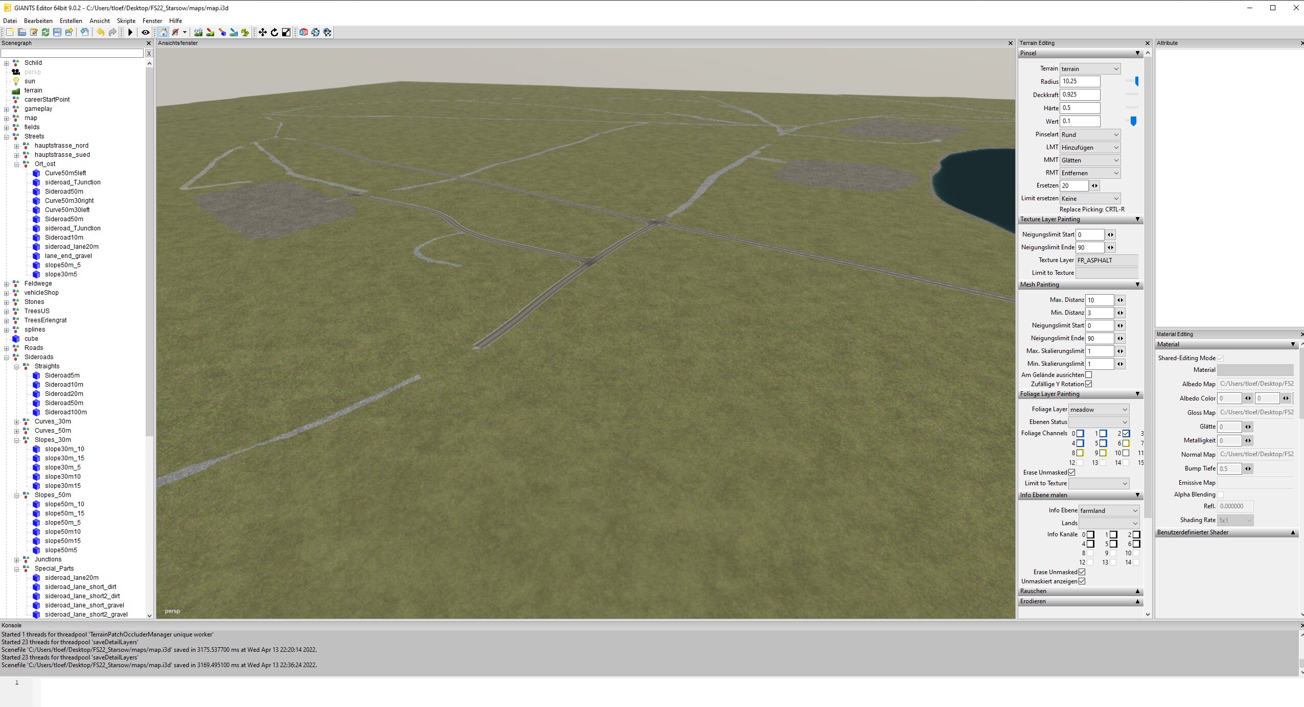Click the reload file green arrows icon

pyautogui.click(x=45, y=32)
